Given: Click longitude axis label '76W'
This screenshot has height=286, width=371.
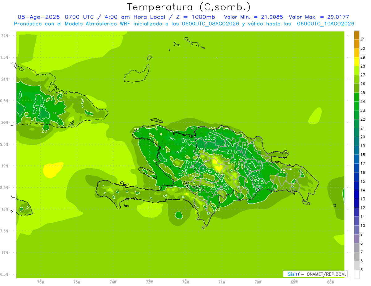Looking at the screenshot, I should [41, 282].
